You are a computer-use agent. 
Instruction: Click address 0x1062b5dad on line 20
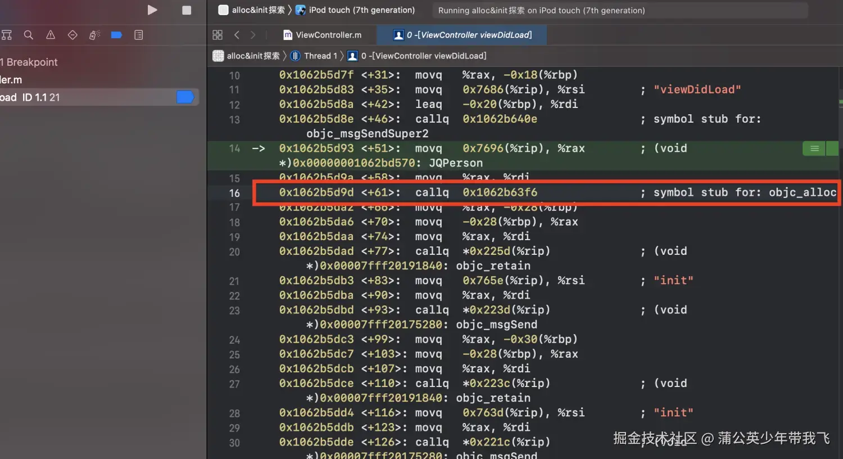tap(316, 251)
